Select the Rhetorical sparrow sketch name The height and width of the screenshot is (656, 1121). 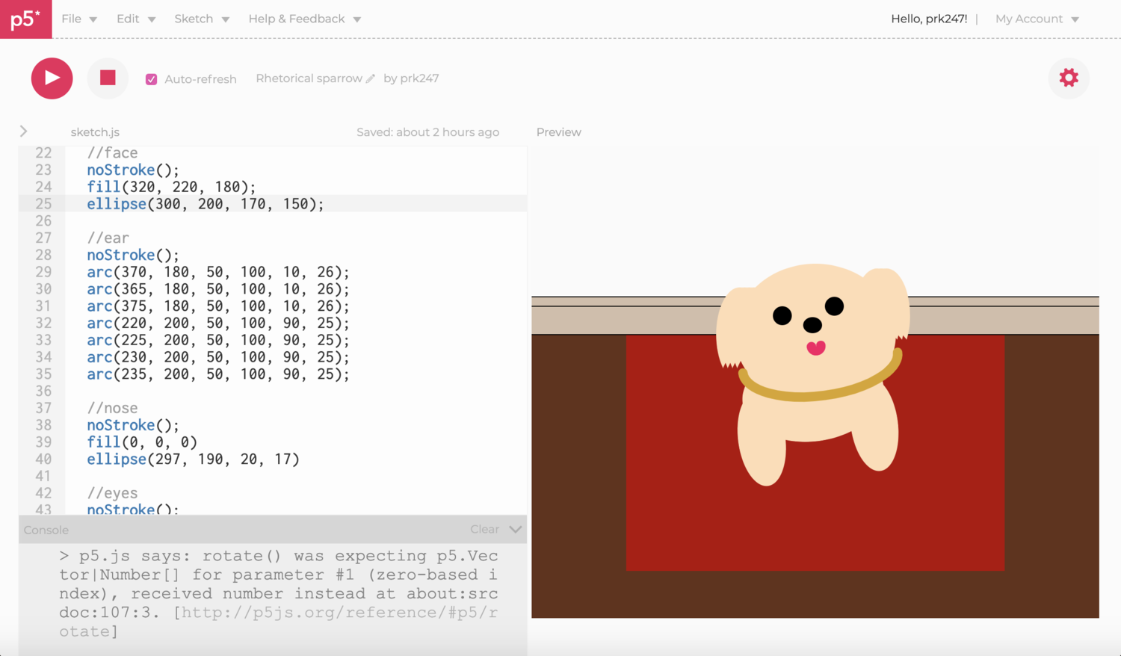tap(309, 78)
